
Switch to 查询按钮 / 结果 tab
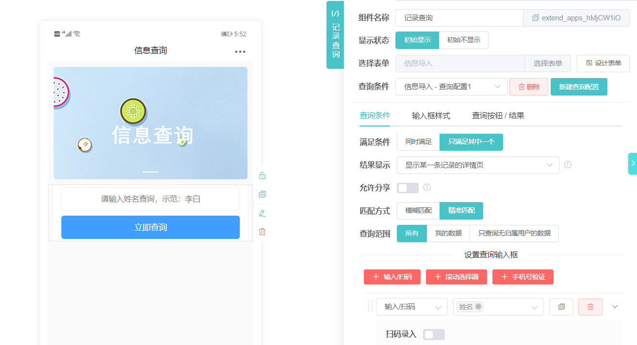coord(498,116)
